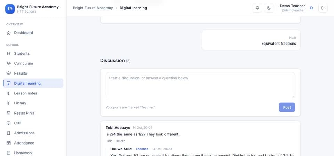
Task: Select Digital learning in the sidebar
Action: [x=33, y=83]
